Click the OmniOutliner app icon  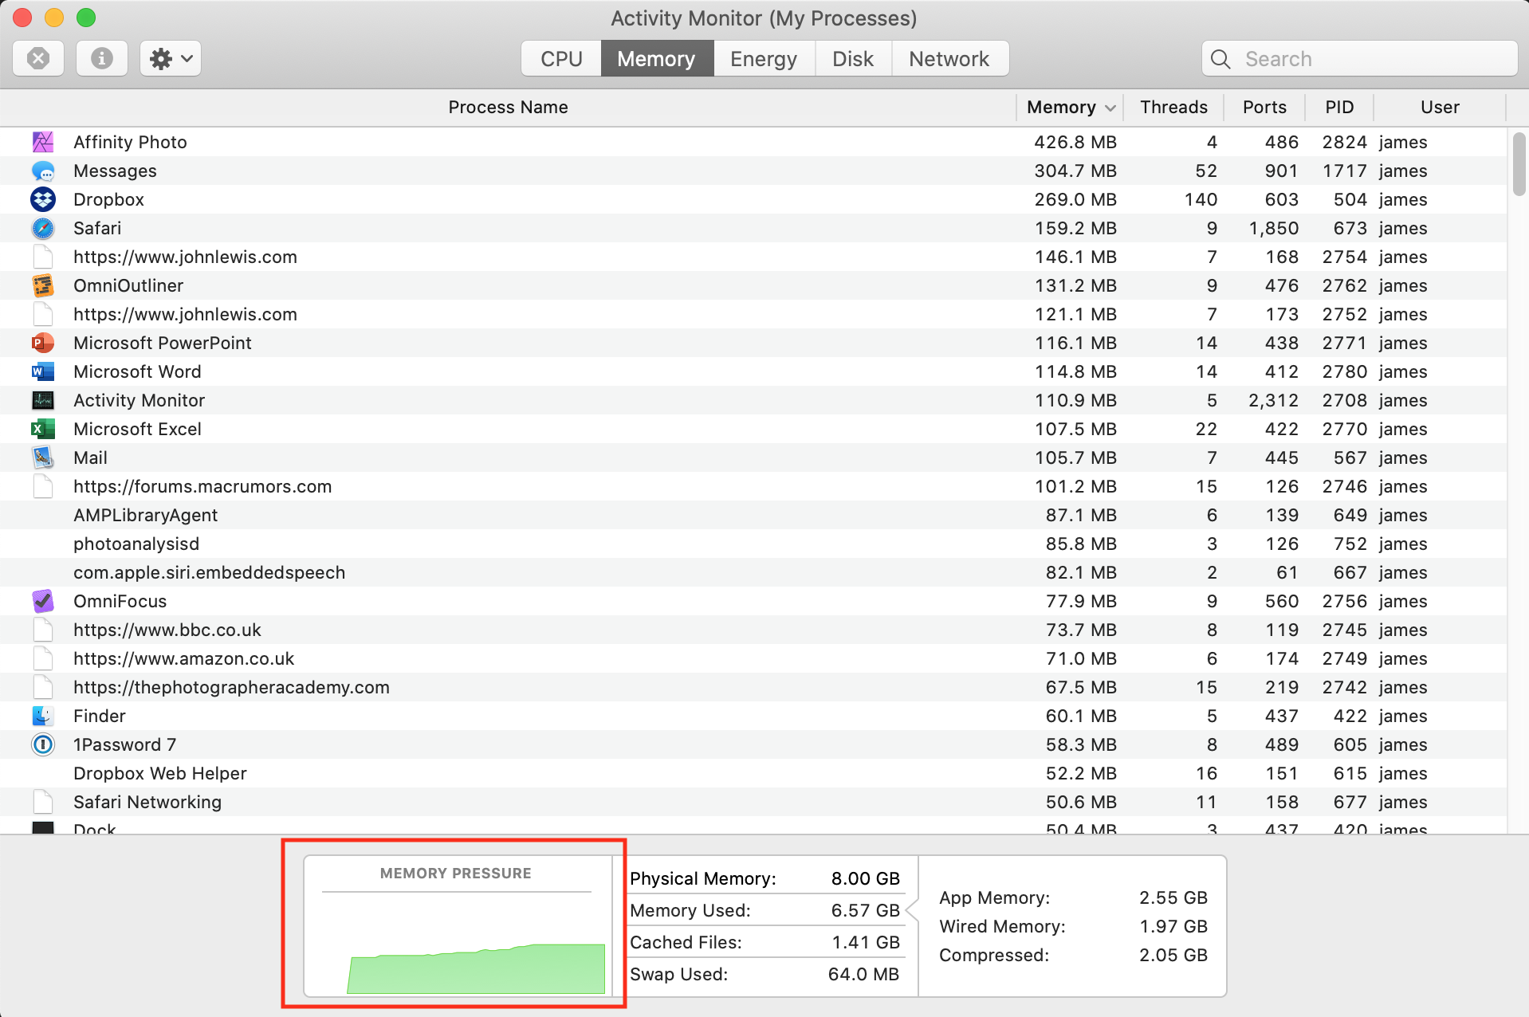[x=43, y=285]
